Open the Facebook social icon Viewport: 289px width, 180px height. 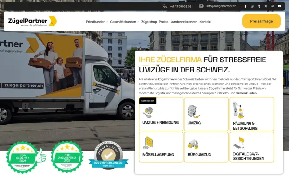[245, 6]
